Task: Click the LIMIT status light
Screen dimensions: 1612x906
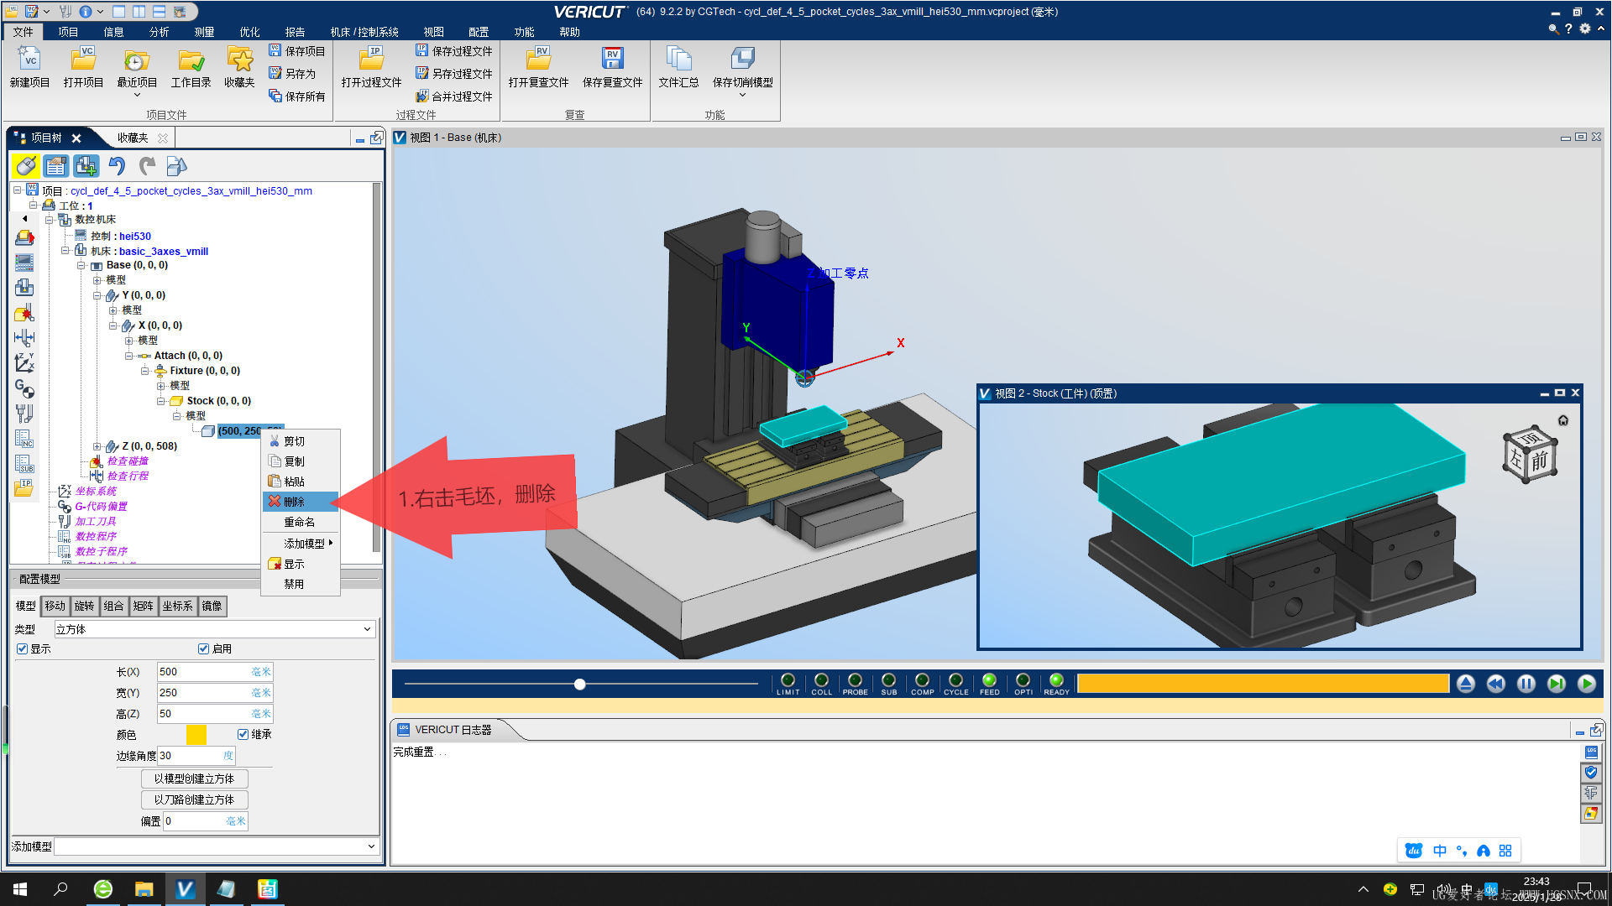Action: point(788,680)
